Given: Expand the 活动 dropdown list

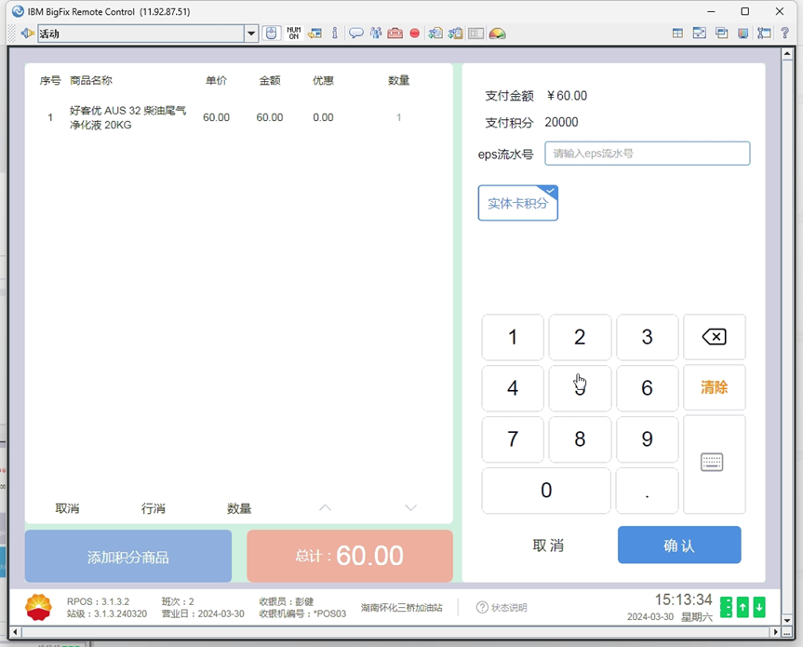Looking at the screenshot, I should coord(250,34).
